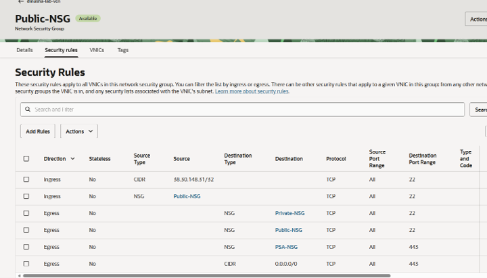Open the Public-NSG source link in the Ingress row
Viewport: 487px width, 278px height.
tap(187, 196)
